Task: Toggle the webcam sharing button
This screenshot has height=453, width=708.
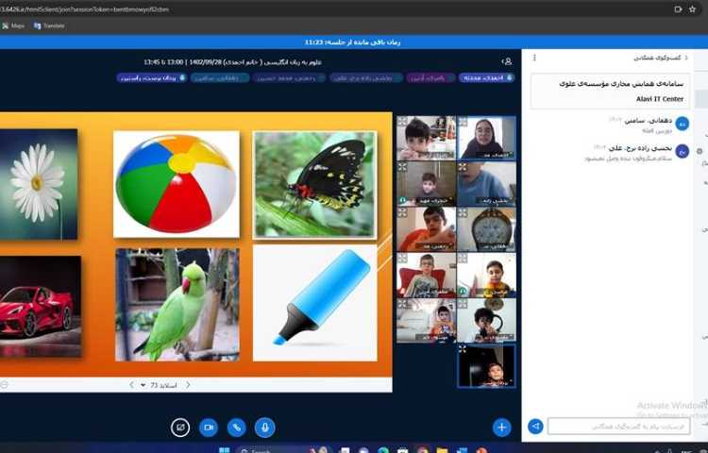Action: 208,428
